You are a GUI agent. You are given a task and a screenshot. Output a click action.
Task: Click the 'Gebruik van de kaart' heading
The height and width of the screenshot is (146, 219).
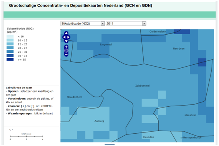point(19,87)
